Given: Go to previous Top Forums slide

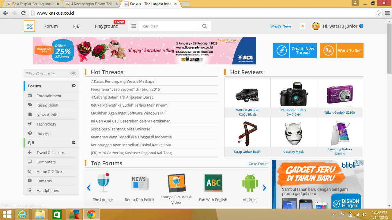Looking at the screenshot, I should point(89,188).
